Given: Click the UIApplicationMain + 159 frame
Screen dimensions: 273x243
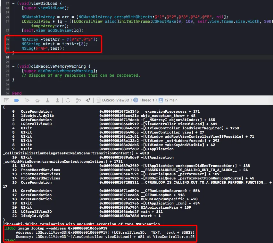Looking at the screenshot, I should point(102,208).
